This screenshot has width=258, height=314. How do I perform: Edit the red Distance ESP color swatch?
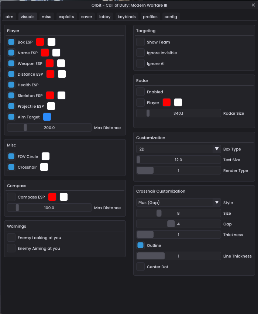pos(50,74)
